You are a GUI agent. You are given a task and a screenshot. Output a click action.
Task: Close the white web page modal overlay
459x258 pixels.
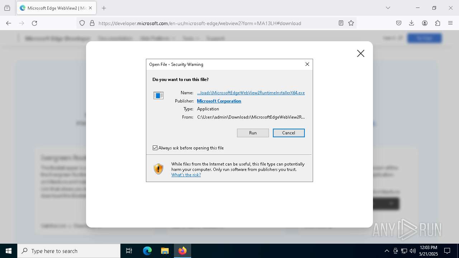[361, 53]
